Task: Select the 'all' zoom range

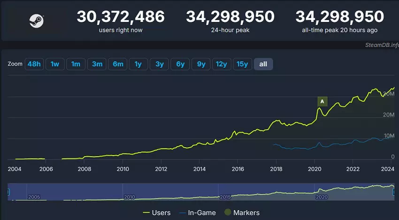Action: (x=263, y=64)
